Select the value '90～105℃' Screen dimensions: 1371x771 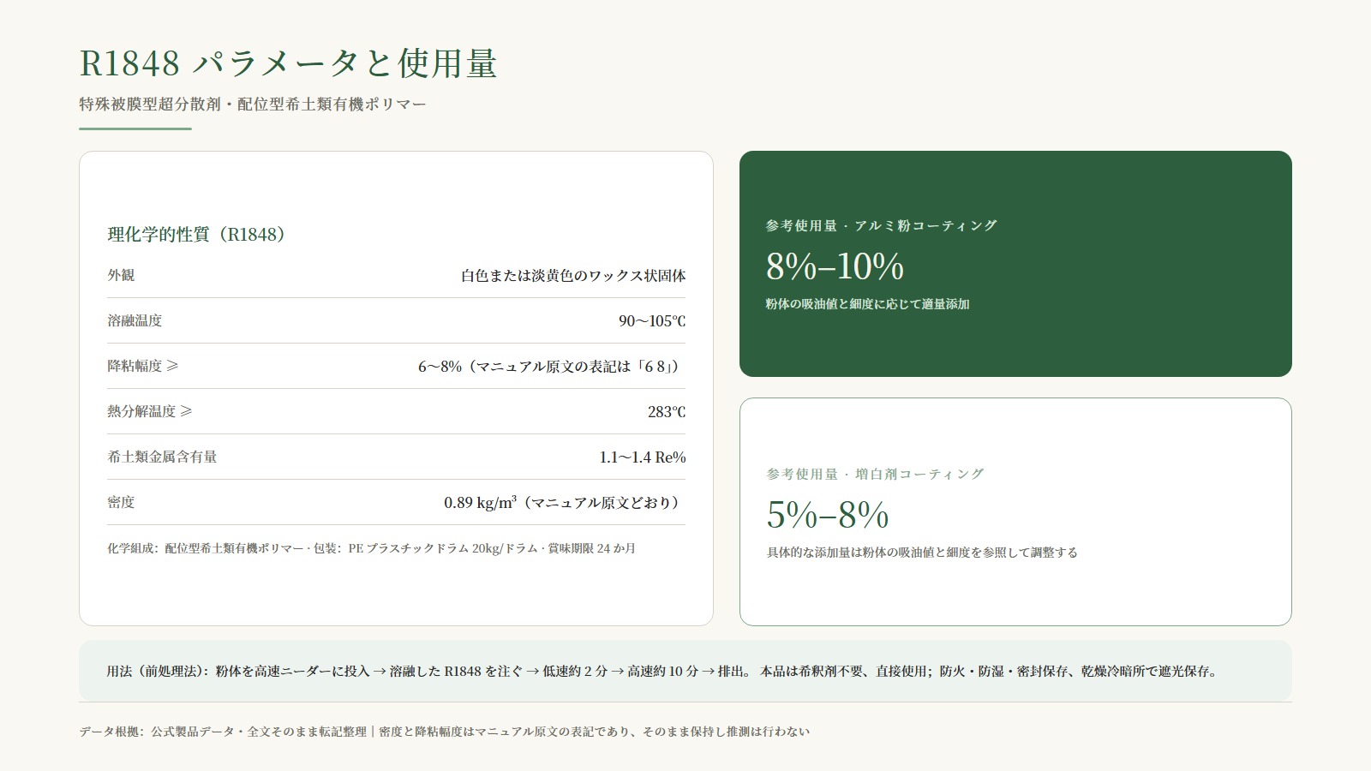click(652, 321)
